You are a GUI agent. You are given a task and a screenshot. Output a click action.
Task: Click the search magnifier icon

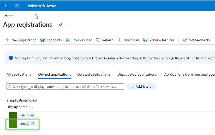point(10,87)
